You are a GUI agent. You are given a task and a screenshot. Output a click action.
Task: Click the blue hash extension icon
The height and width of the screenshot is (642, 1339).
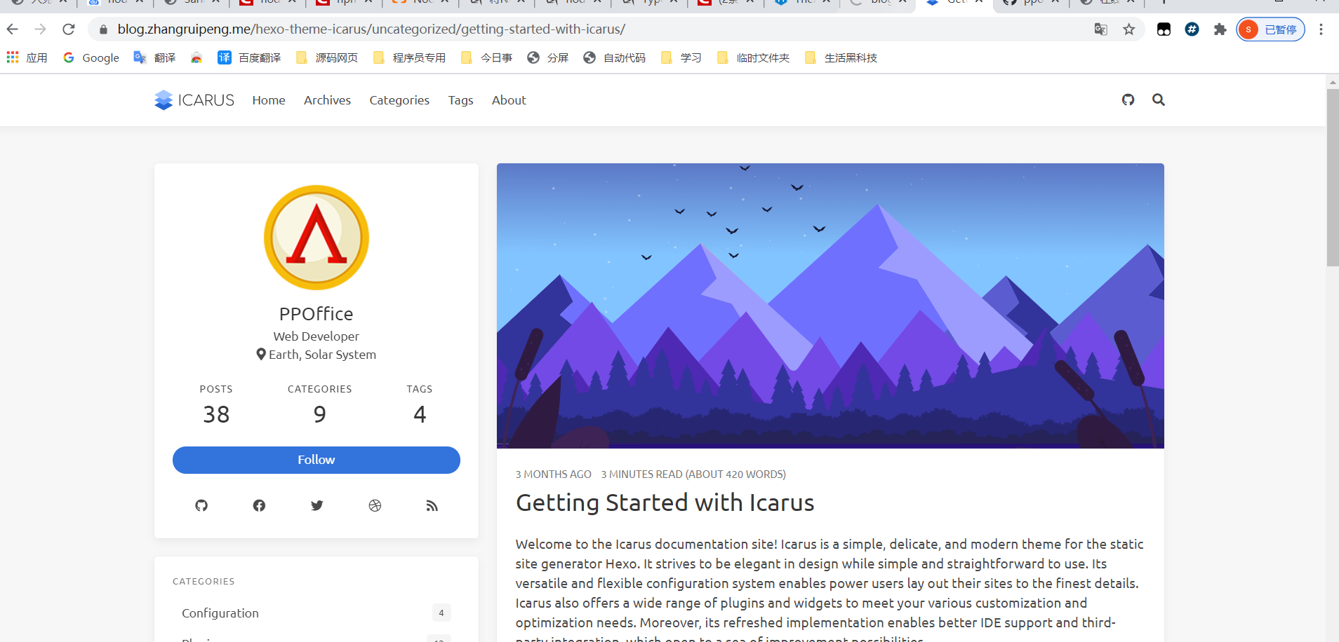1192,29
